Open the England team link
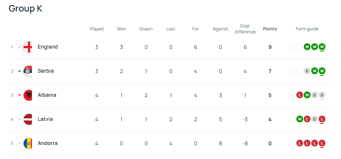The height and width of the screenshot is (159, 341). pos(48,47)
